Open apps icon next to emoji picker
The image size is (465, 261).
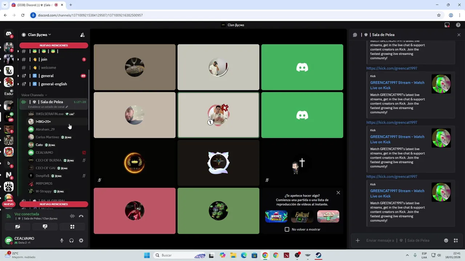(x=456, y=240)
